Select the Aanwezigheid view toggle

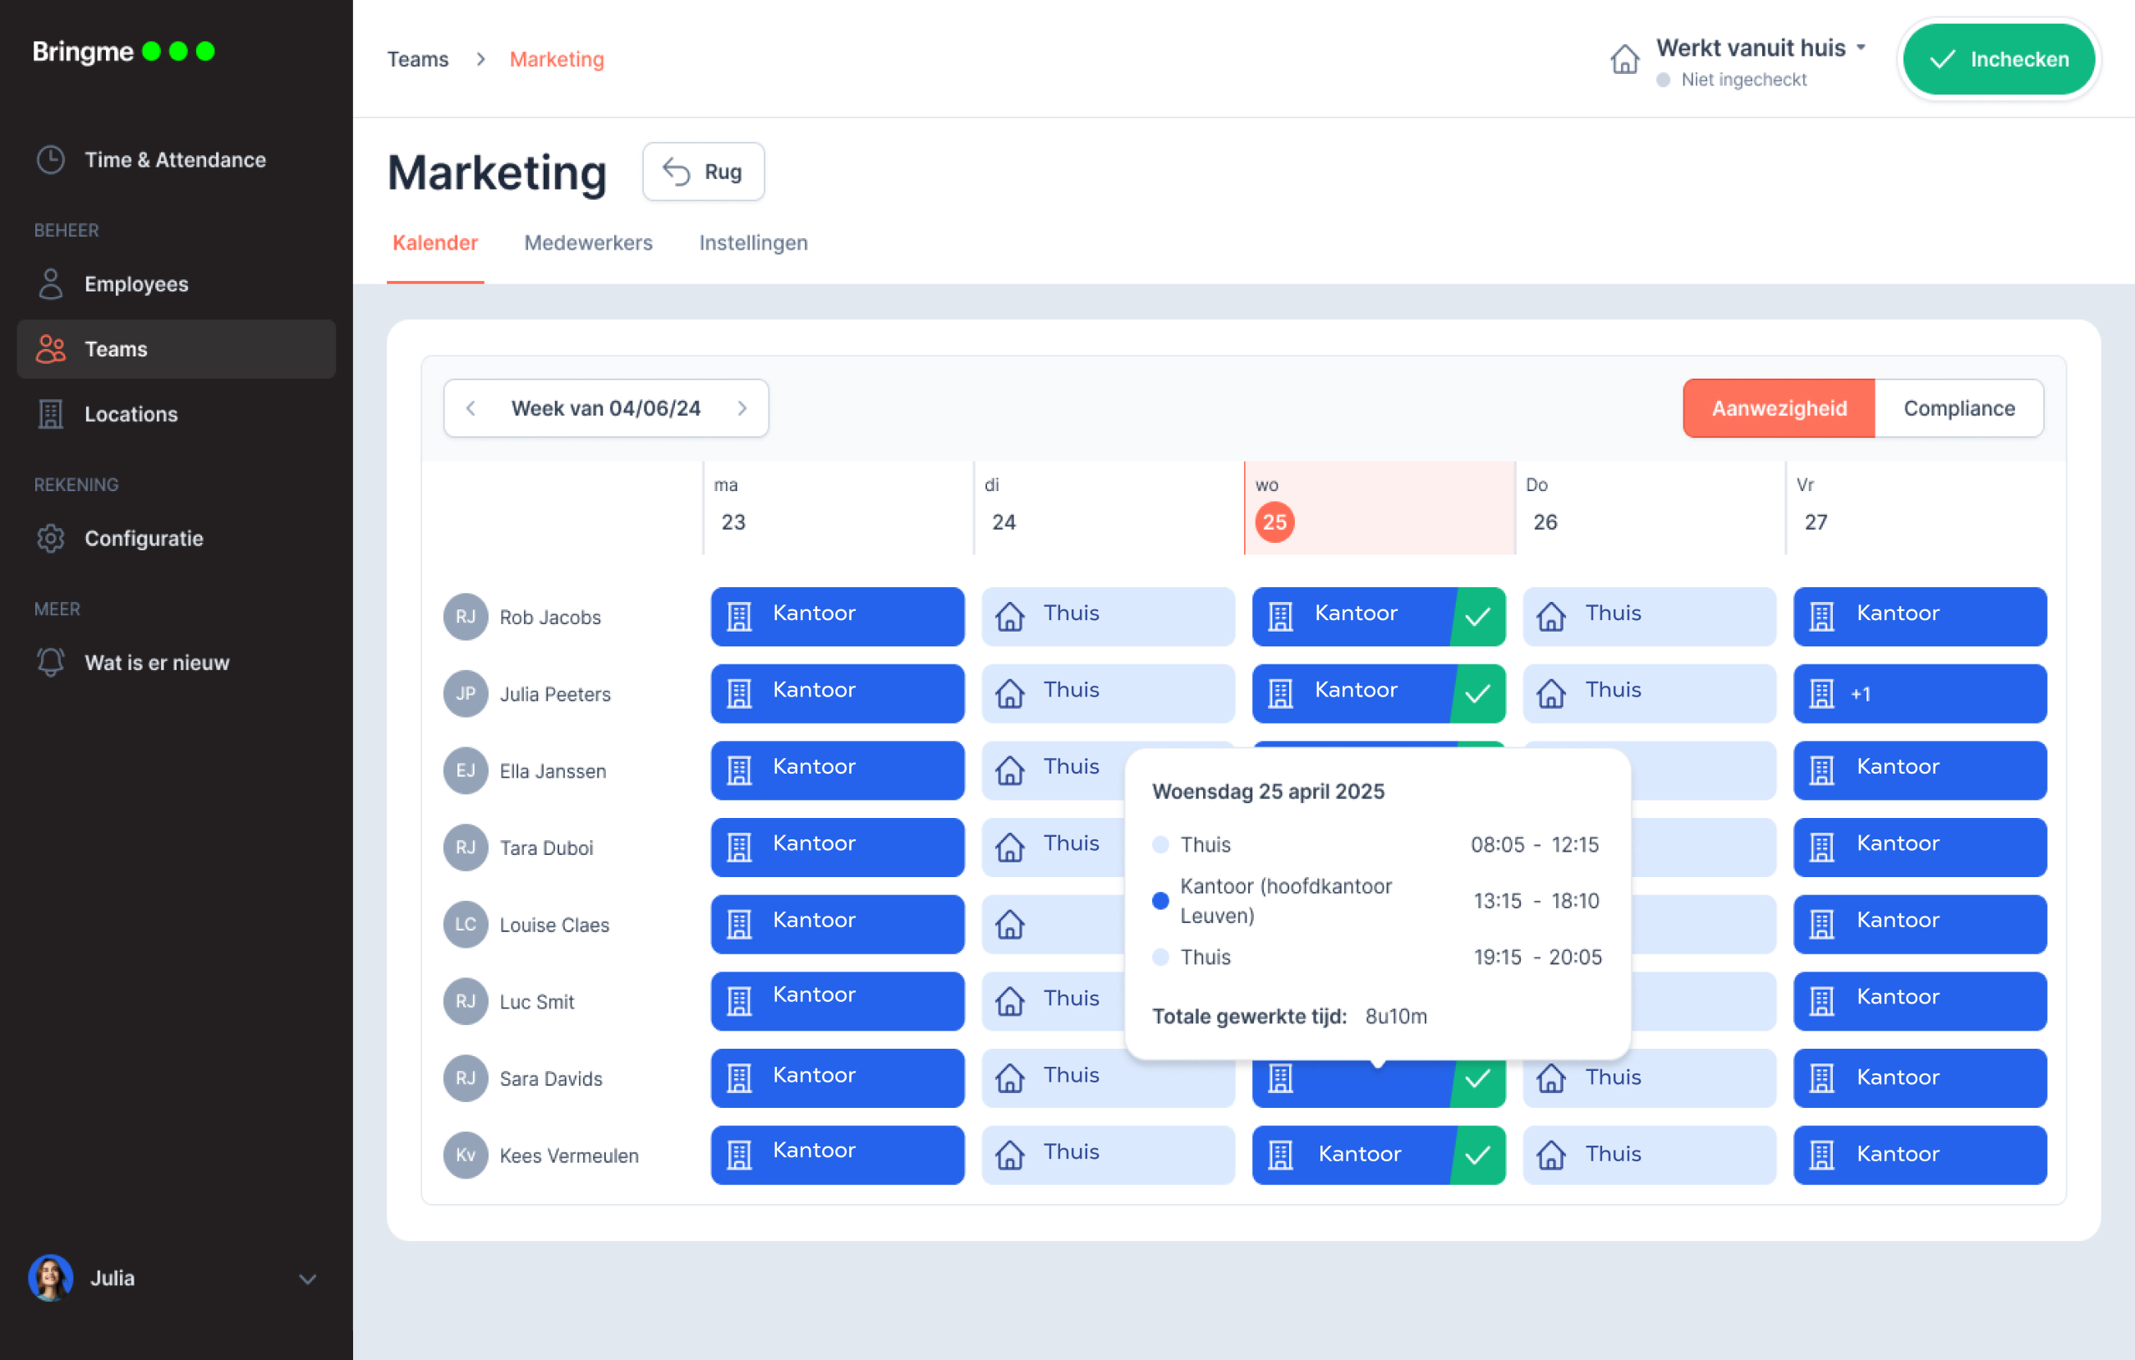1779,408
